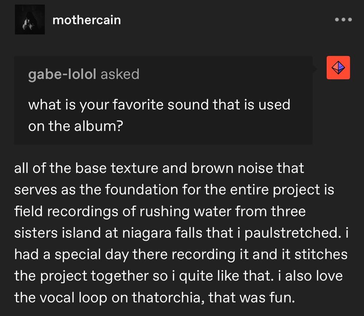Click the word "asked" beside gabe-lolol
364x316 pixels.
click(120, 74)
